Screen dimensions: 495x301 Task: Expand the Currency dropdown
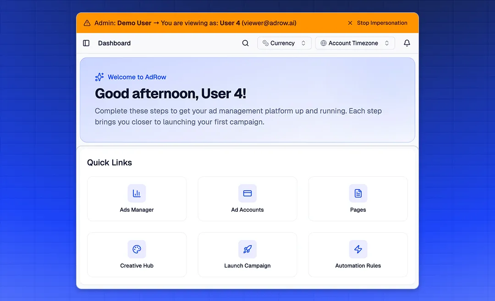[x=284, y=43]
